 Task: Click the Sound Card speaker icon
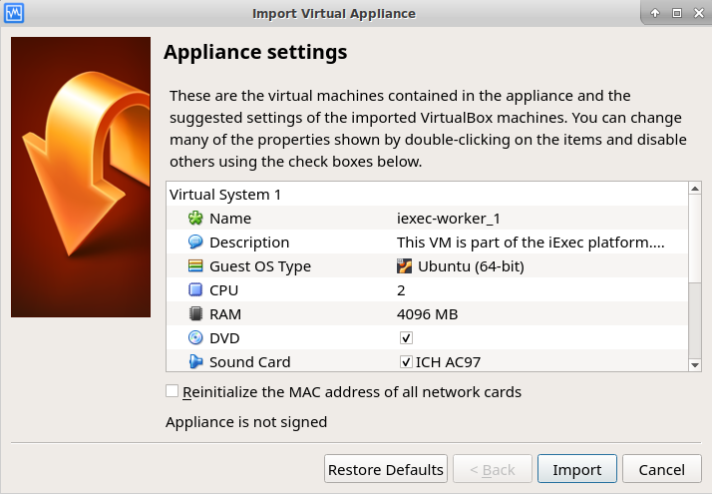click(195, 362)
